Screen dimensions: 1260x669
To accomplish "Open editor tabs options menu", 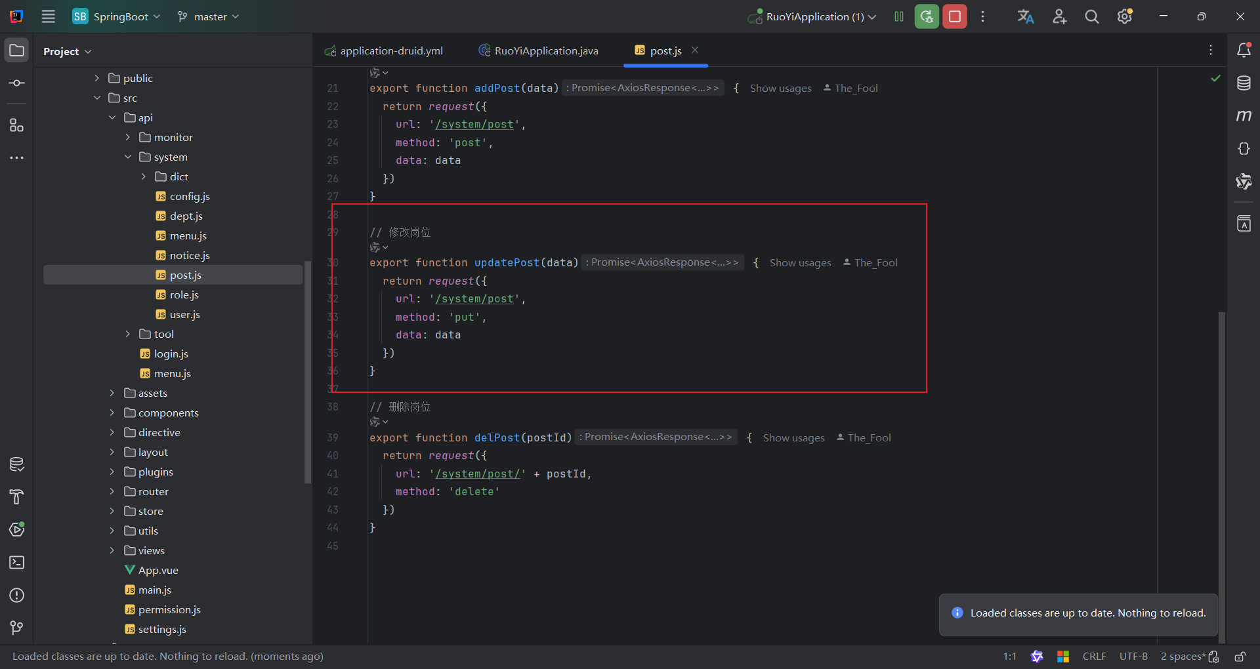I will [x=1211, y=51].
